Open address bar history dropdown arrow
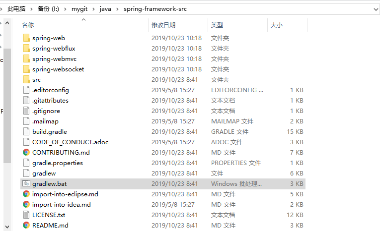Image resolution: width=380 pixels, height=231 pixels. pos(376,9)
